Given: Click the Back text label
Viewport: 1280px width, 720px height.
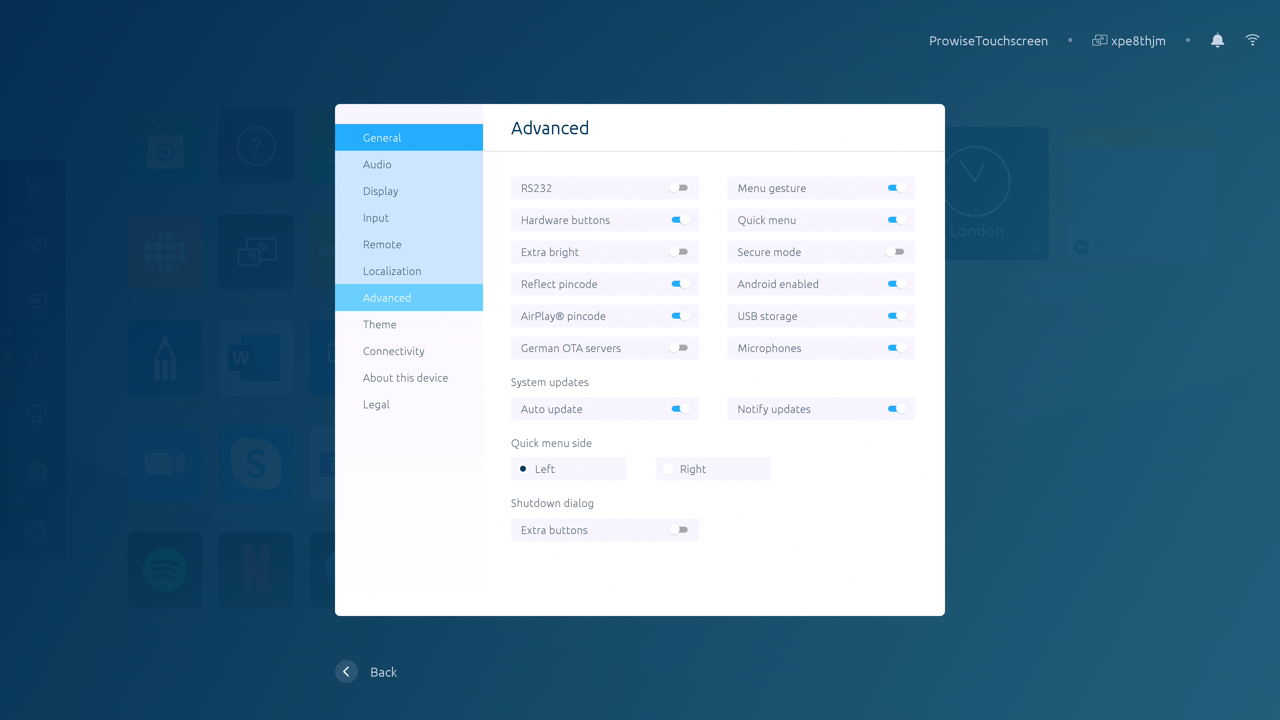Looking at the screenshot, I should pyautogui.click(x=383, y=672).
